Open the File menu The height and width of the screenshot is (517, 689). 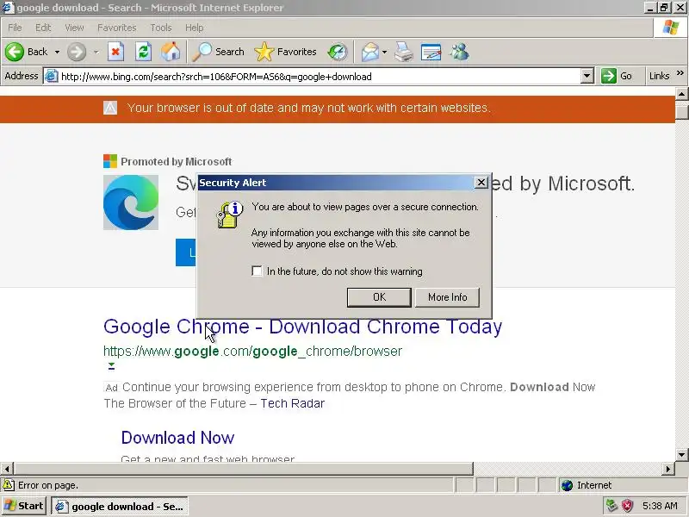coord(15,28)
